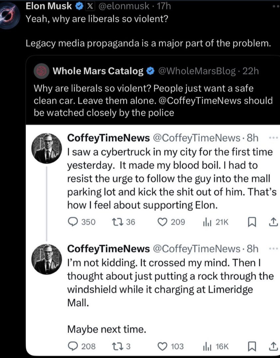The image size is (280, 358).
Task: Like the tweet with 103 likes
Action: tap(163, 346)
